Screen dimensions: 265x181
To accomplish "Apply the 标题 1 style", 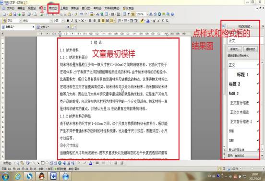I will 243,74.
